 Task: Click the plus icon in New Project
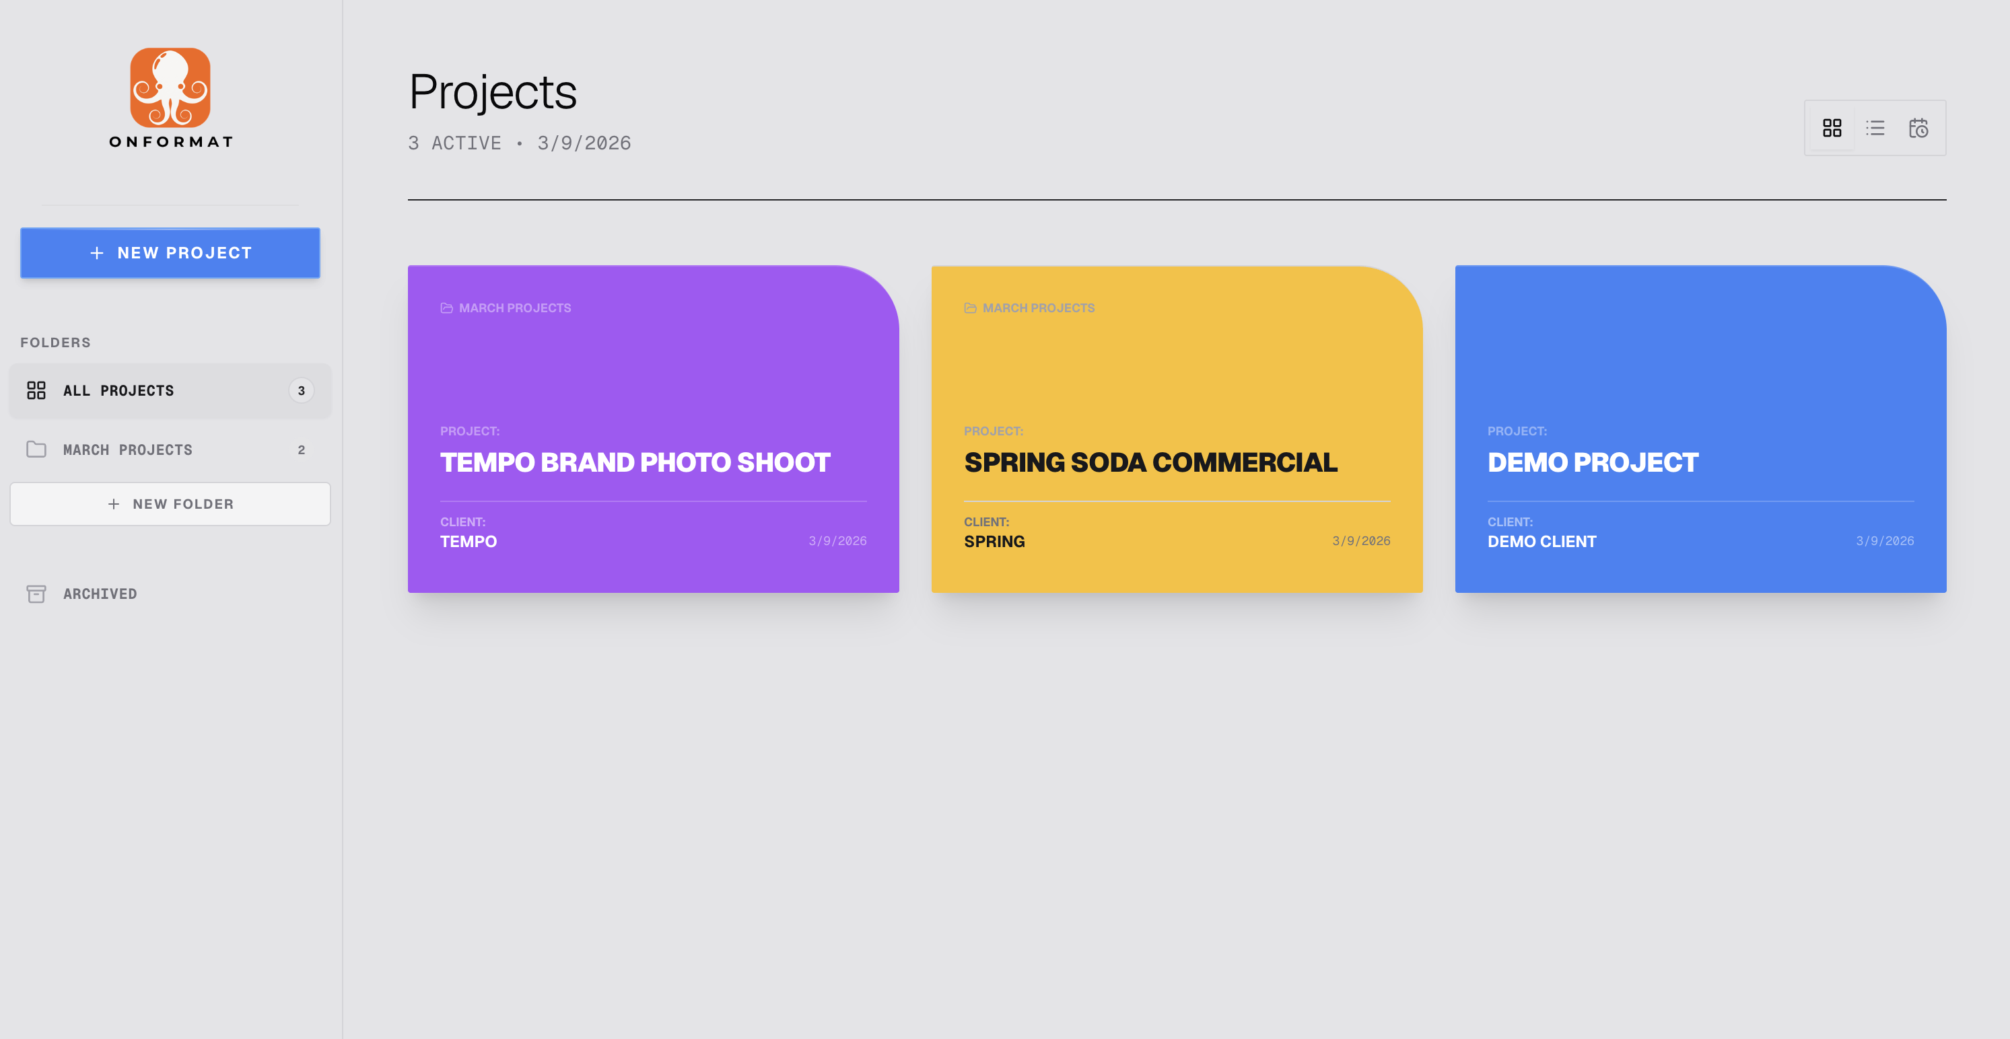(97, 253)
